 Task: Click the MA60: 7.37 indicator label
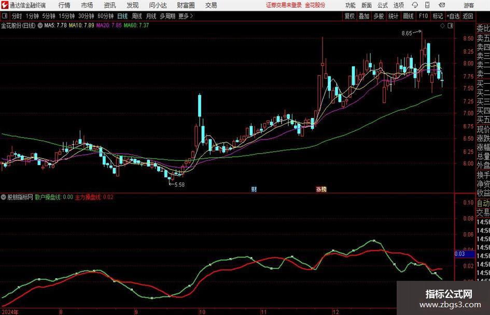click(x=136, y=25)
